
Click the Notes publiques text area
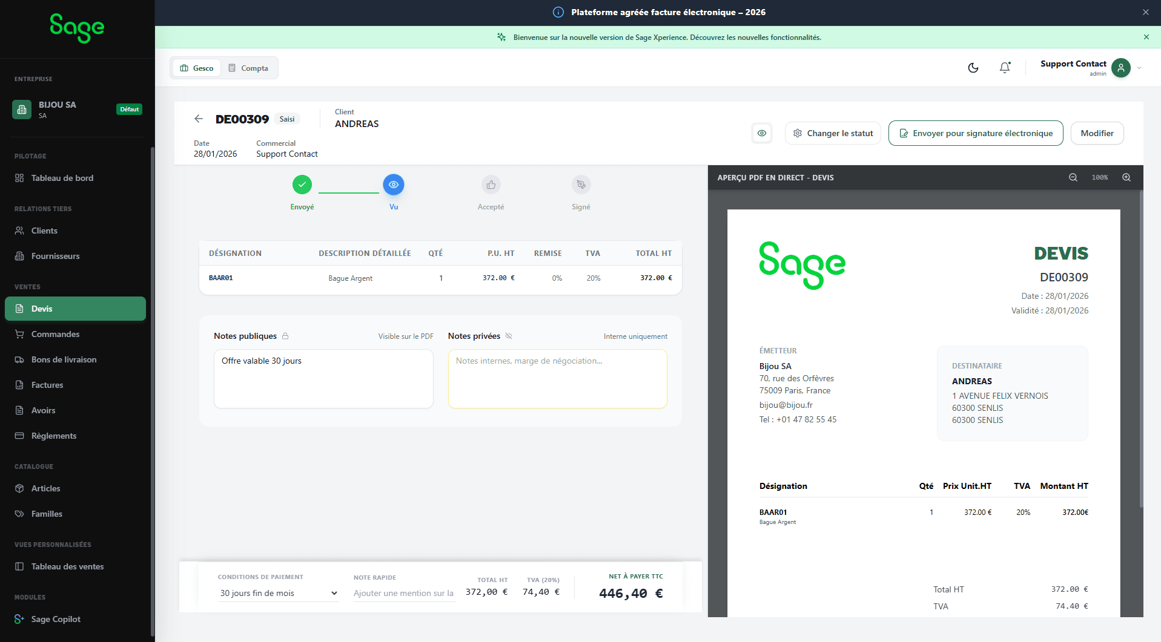(x=323, y=379)
